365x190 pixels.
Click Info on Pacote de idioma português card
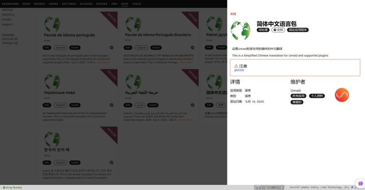47,48
